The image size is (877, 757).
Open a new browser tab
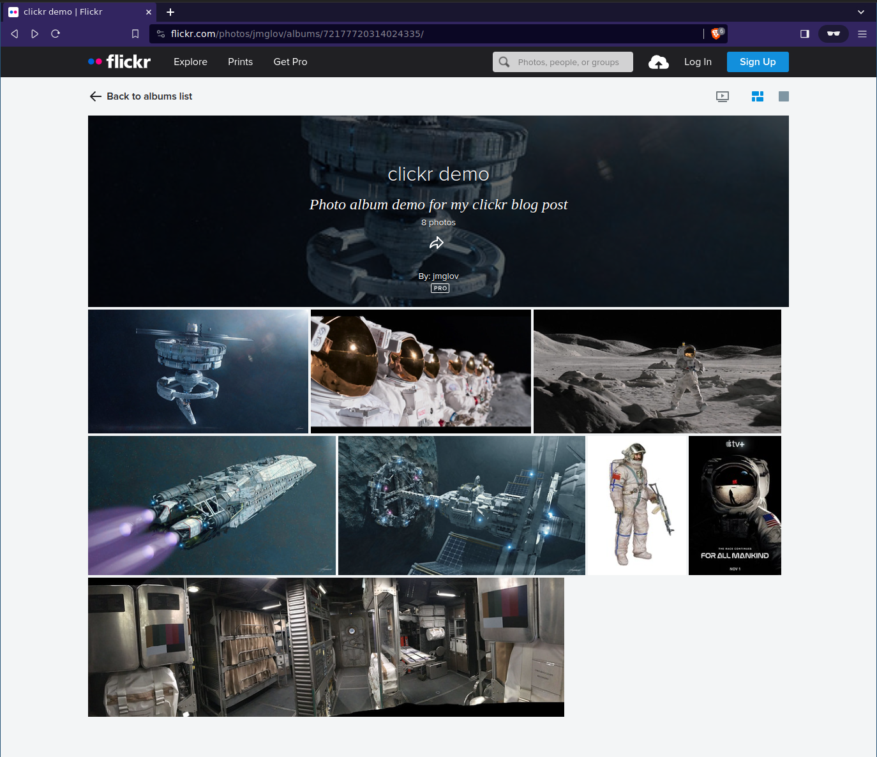click(170, 12)
